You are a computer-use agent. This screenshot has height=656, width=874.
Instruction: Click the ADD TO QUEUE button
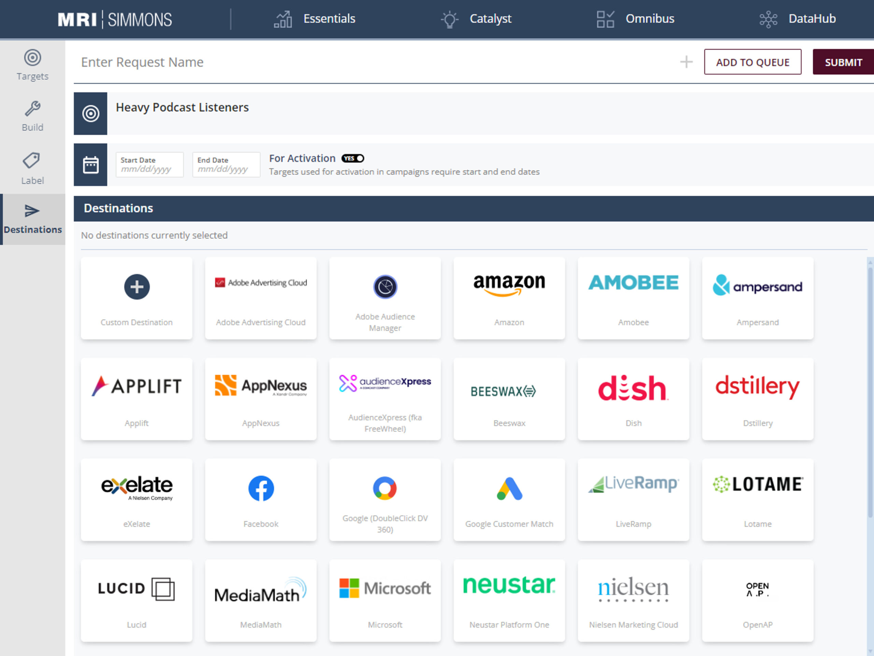coord(753,62)
